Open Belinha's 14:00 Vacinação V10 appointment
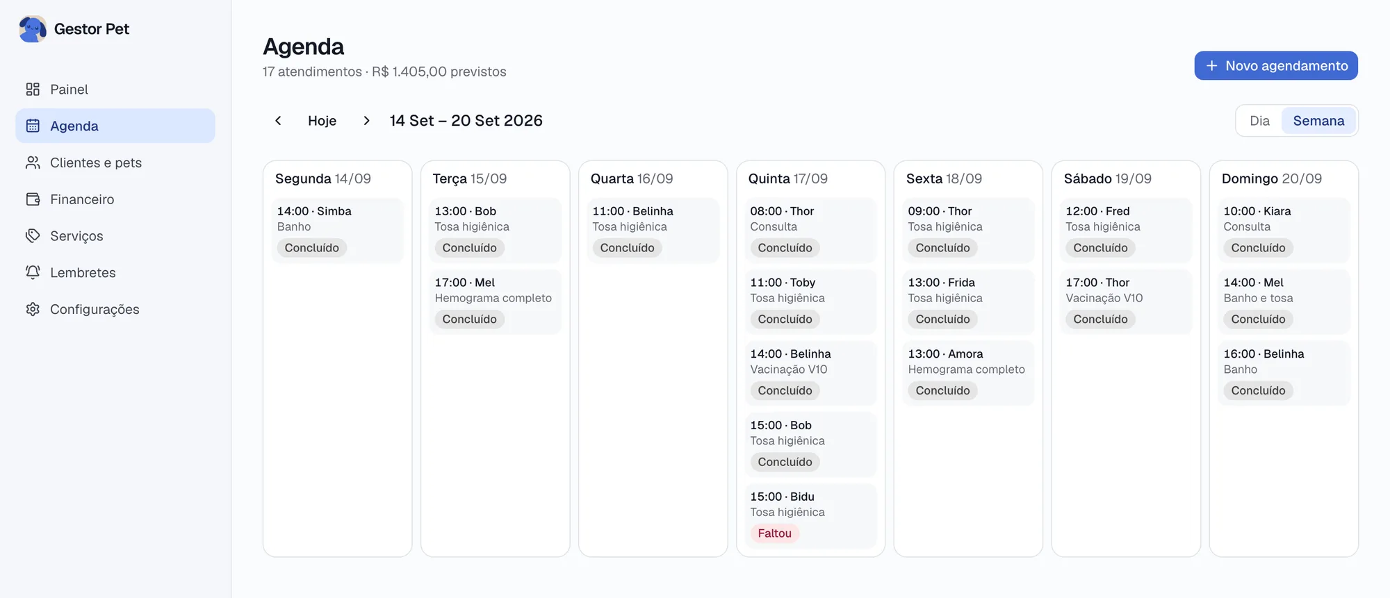The height and width of the screenshot is (598, 1390). click(x=810, y=374)
